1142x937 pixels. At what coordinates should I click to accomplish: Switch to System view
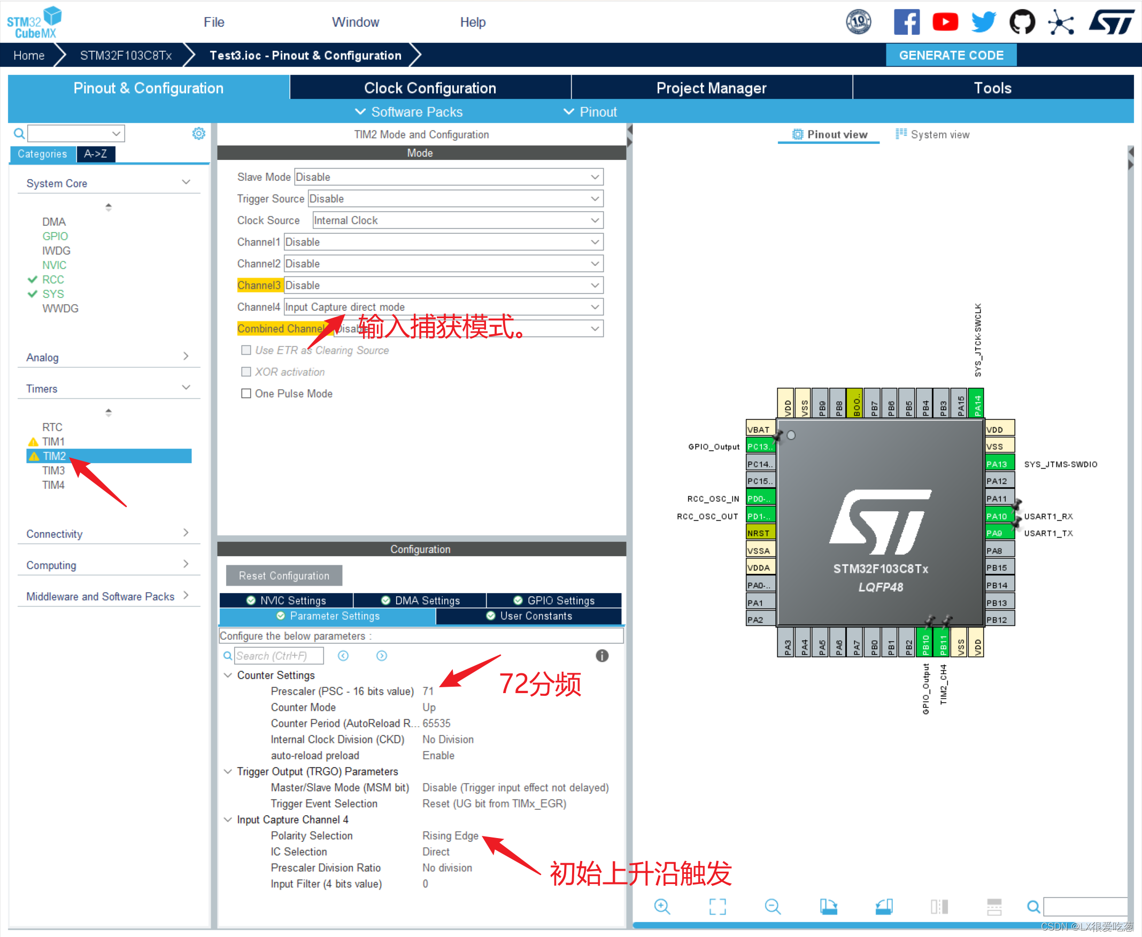coord(933,134)
